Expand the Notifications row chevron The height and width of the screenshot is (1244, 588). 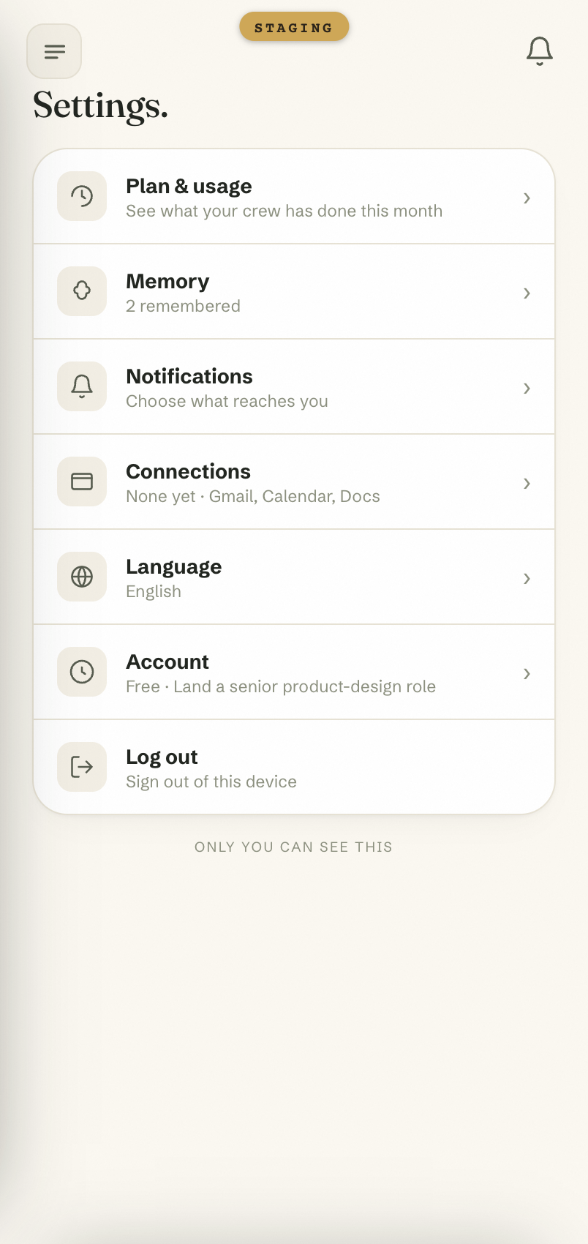tap(527, 389)
